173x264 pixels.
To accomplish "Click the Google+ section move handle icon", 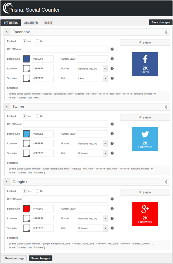I will pyautogui.click(x=167, y=182).
